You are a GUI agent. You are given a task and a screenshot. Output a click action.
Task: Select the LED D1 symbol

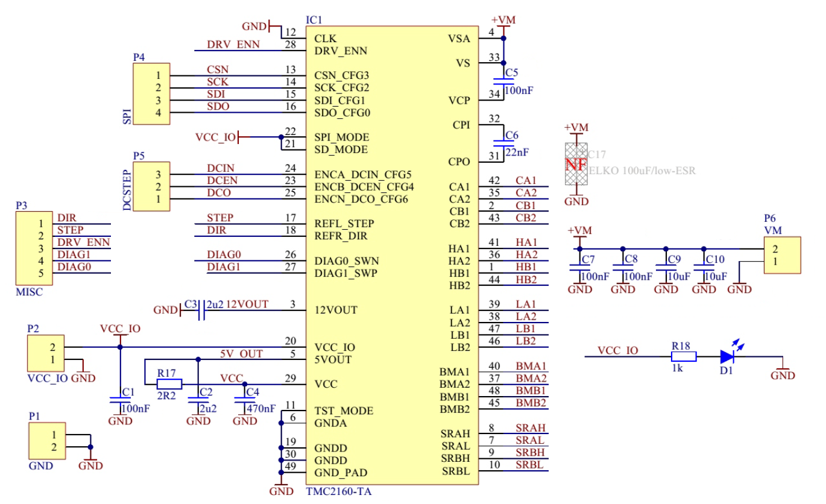(x=728, y=357)
